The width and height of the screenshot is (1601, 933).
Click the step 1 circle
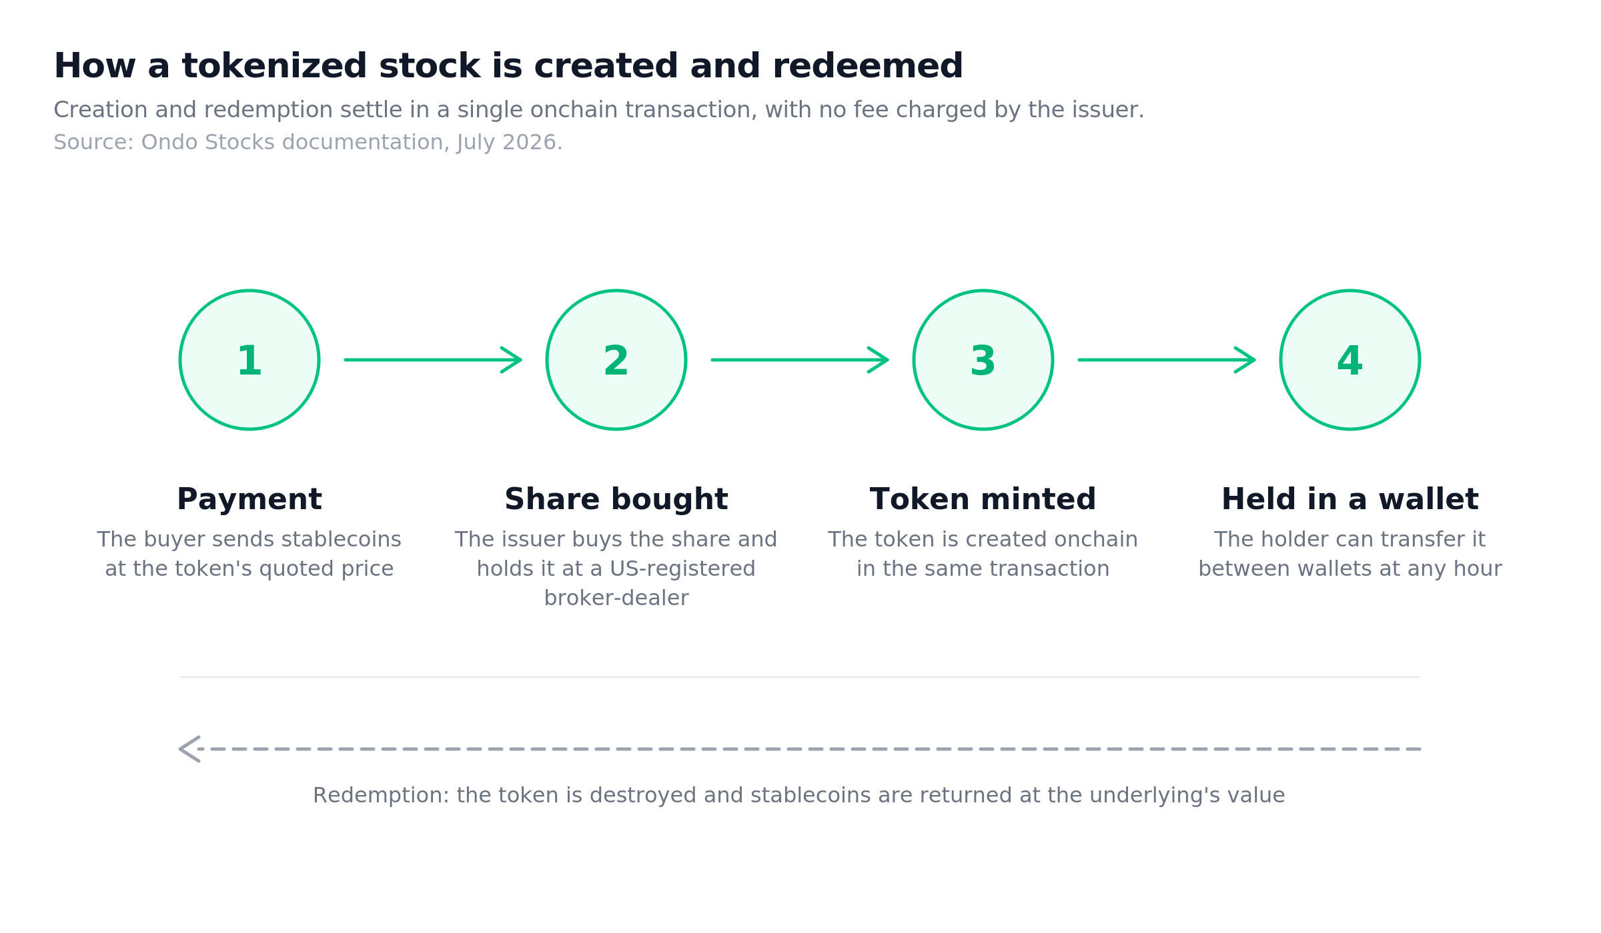tap(249, 360)
